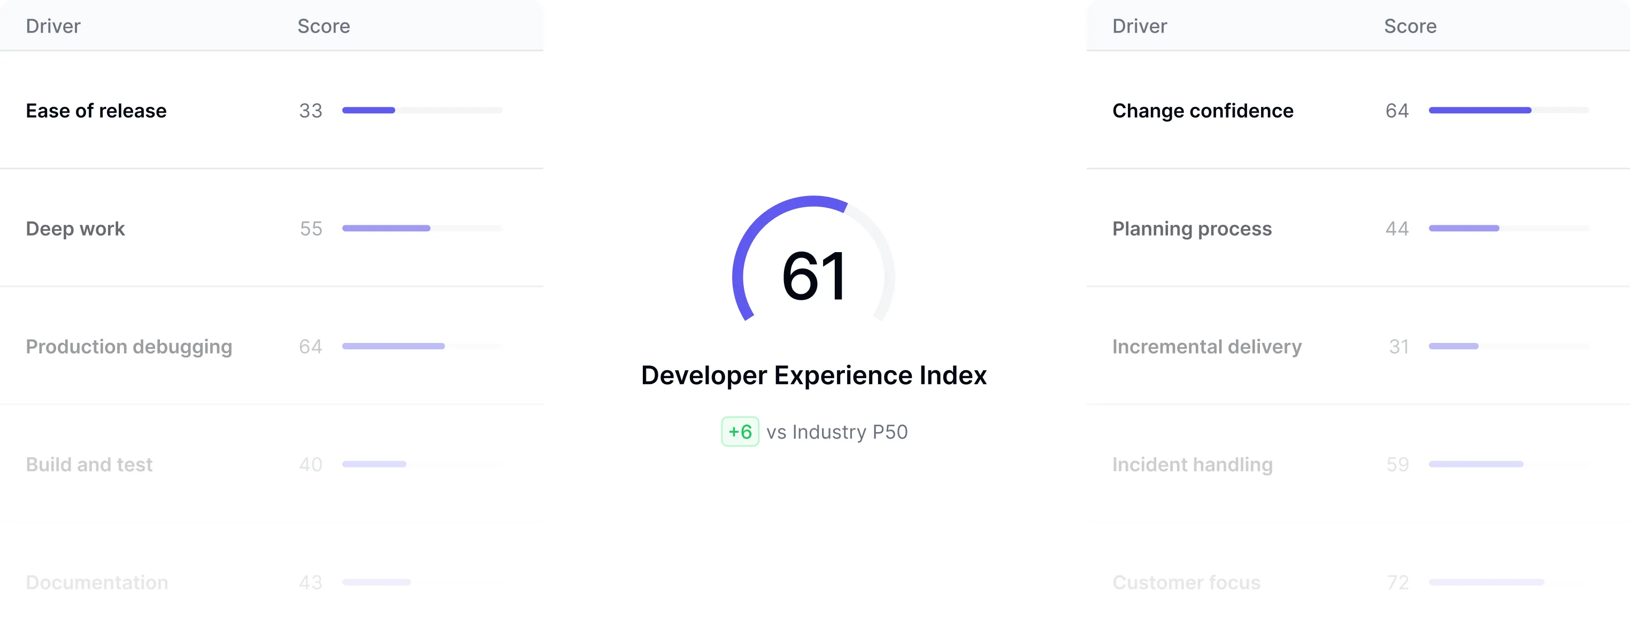Click the Change confidence score bar

(x=1510, y=110)
